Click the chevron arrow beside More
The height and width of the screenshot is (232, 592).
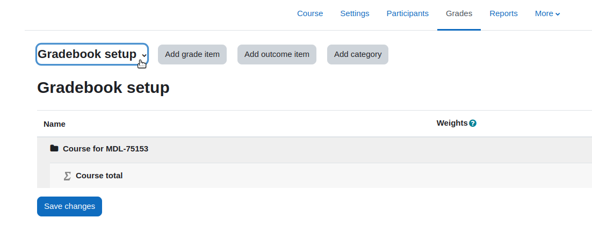tap(558, 14)
